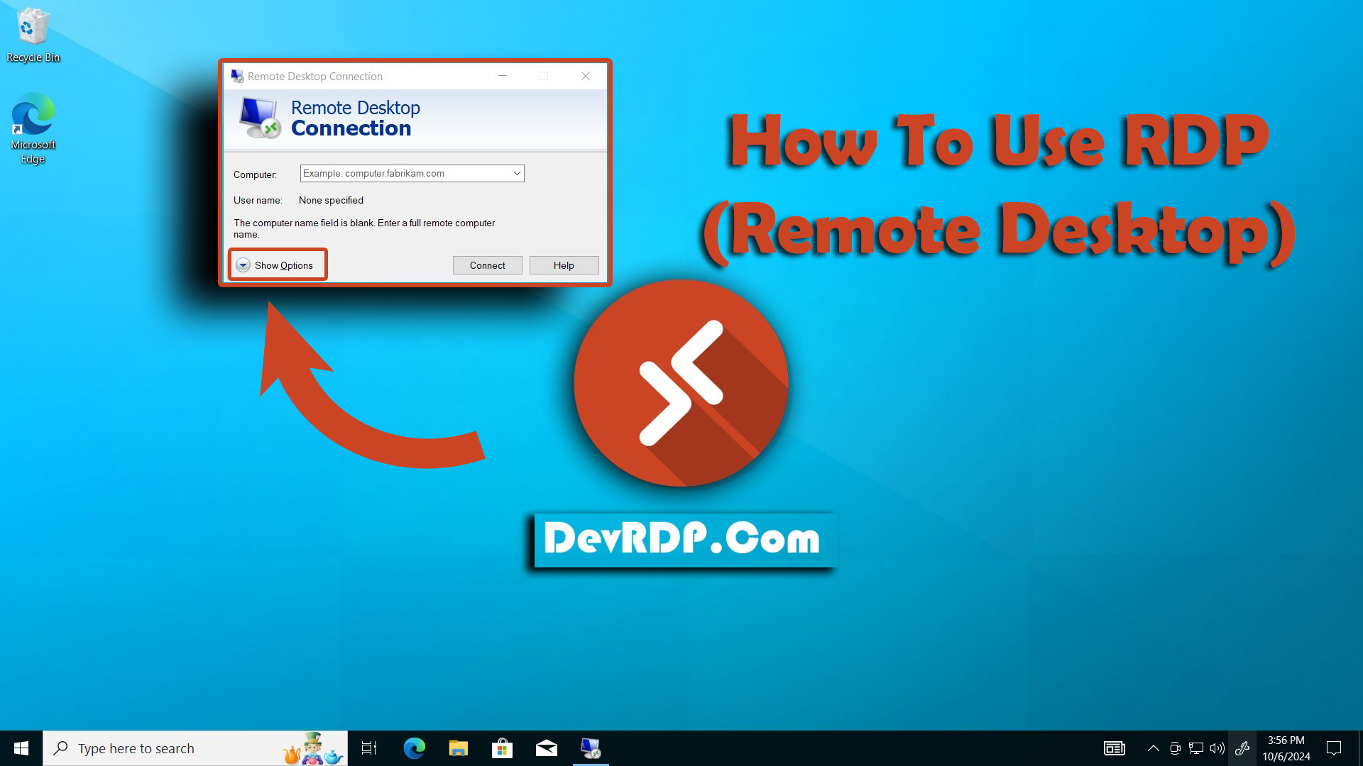Open the Help dialog
This screenshot has width=1363, height=766.
[x=563, y=265]
